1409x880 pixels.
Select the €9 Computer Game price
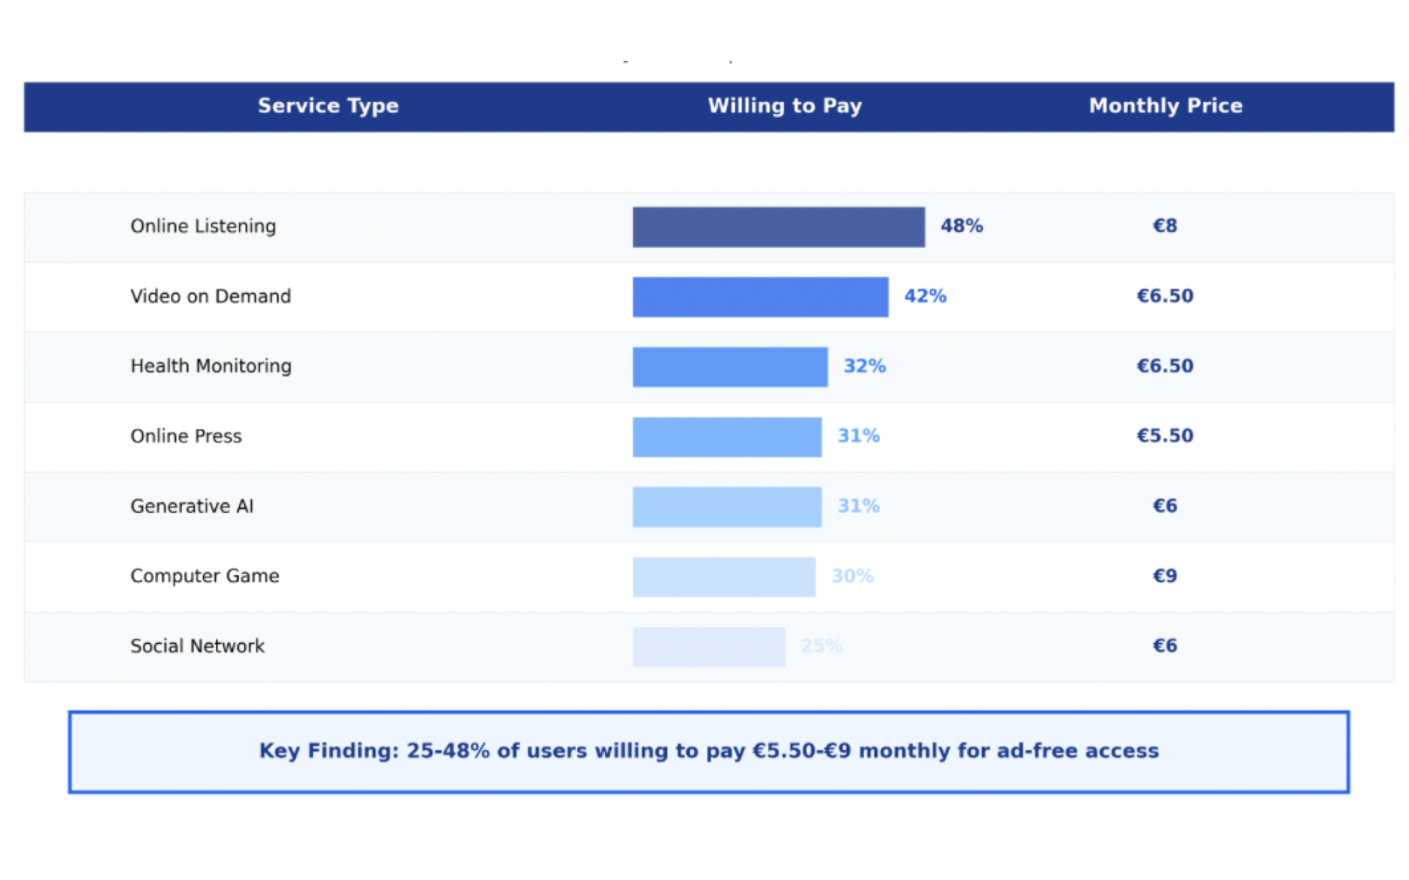click(1165, 576)
